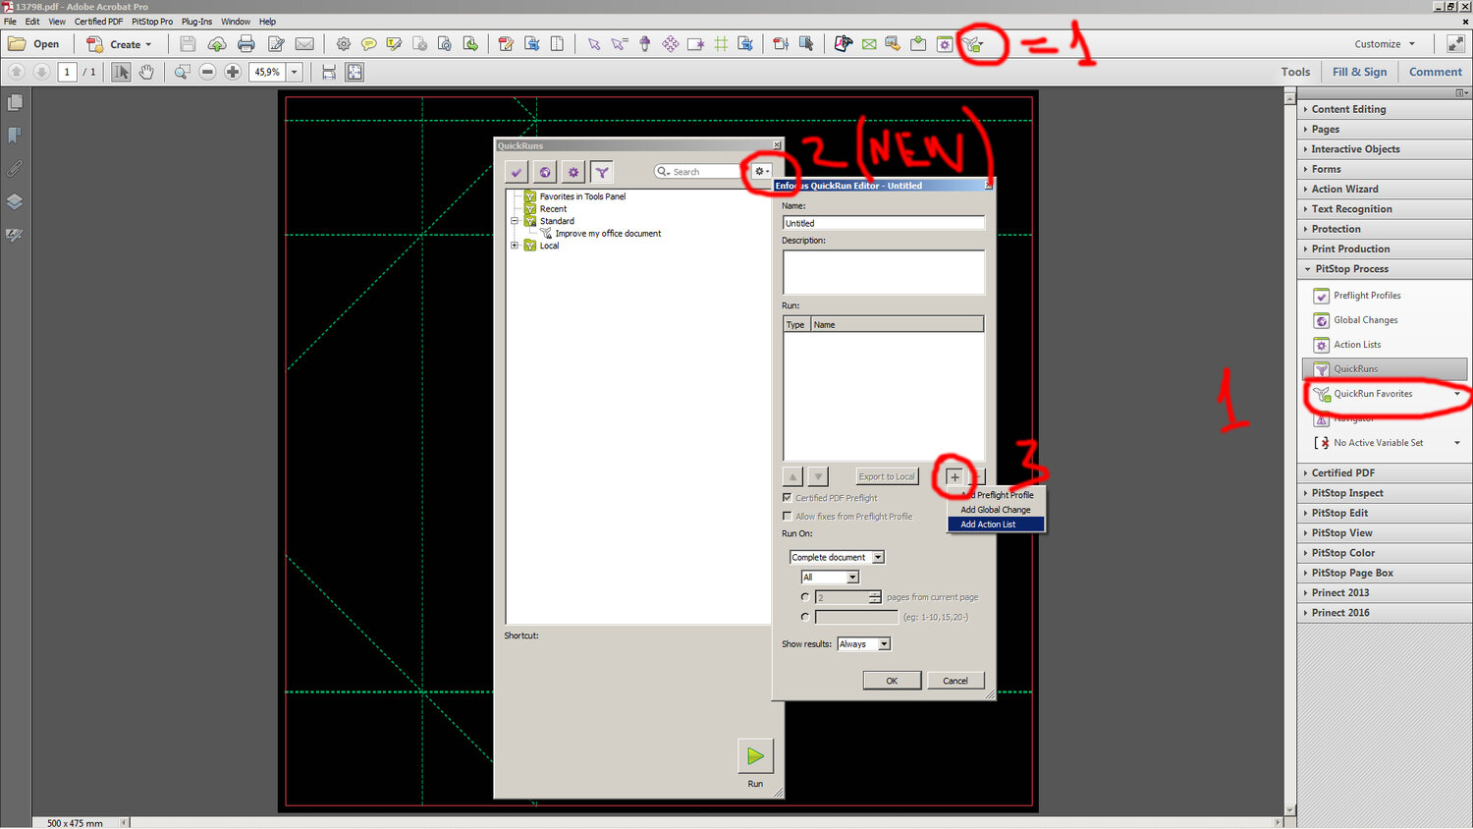This screenshot has width=1473, height=829.
Task: Click the marquee zoom tool icon
Action: coord(182,72)
